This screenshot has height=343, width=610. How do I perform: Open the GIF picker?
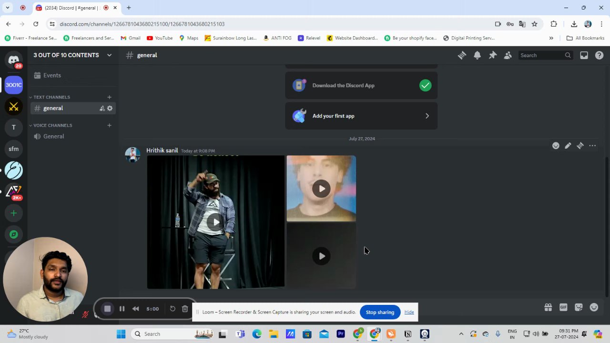[563, 307]
